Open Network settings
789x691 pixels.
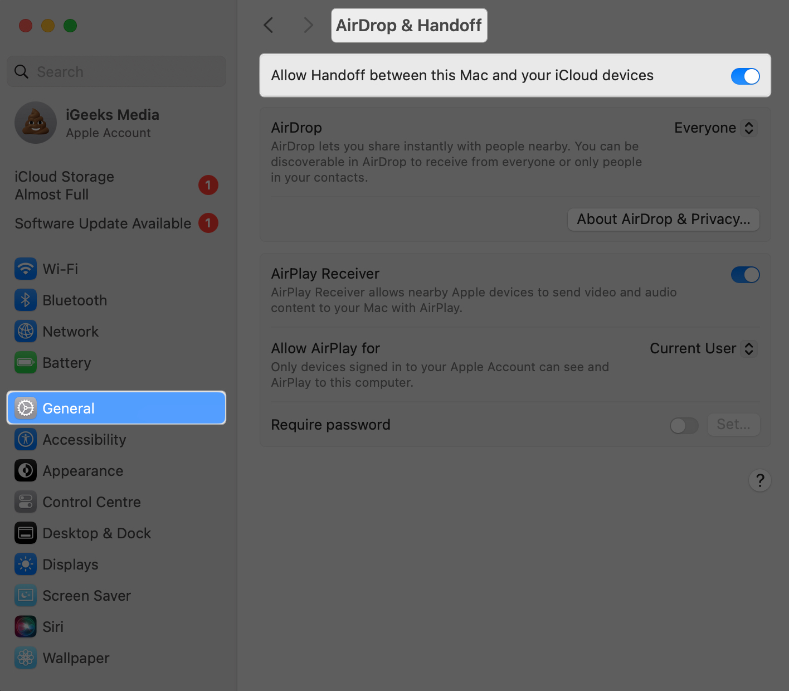pos(71,331)
